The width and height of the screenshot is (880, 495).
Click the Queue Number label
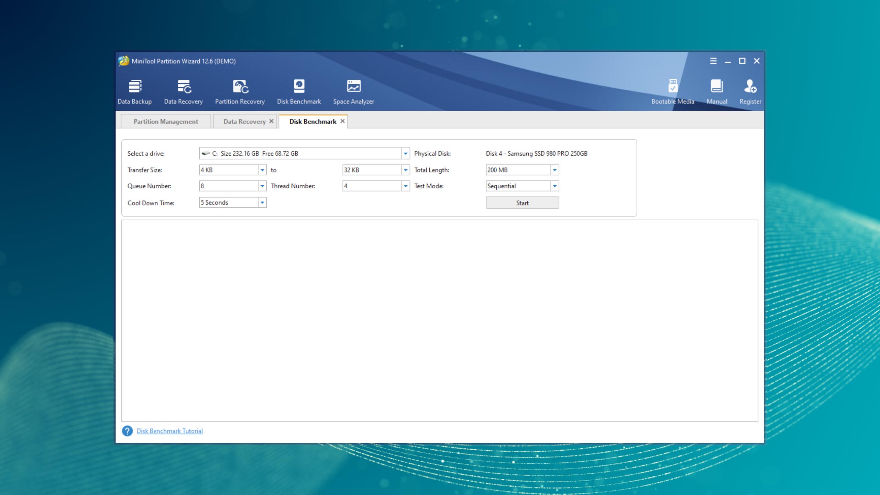click(149, 186)
